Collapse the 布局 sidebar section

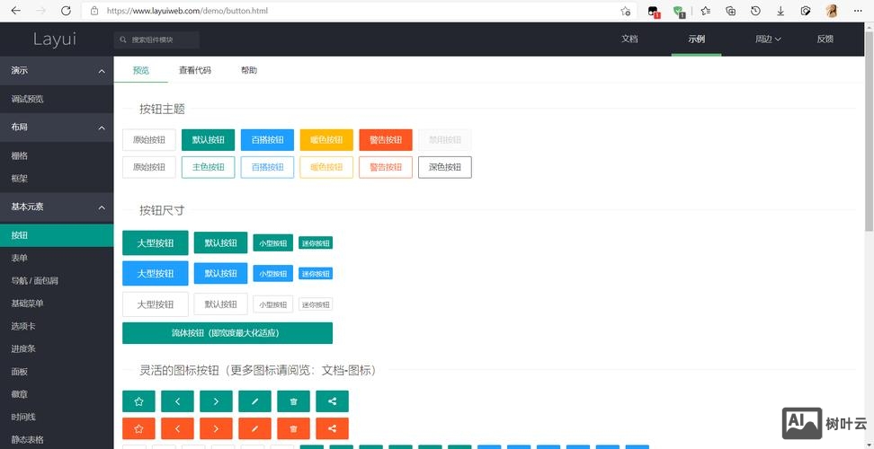coord(57,128)
